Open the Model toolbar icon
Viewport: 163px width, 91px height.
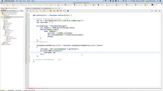pyautogui.click(x=46, y=5)
